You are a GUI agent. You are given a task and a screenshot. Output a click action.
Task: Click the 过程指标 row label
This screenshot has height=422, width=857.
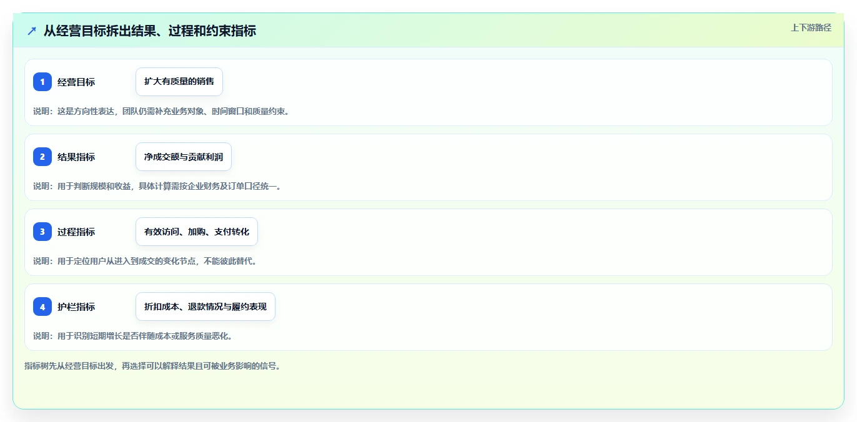point(76,232)
